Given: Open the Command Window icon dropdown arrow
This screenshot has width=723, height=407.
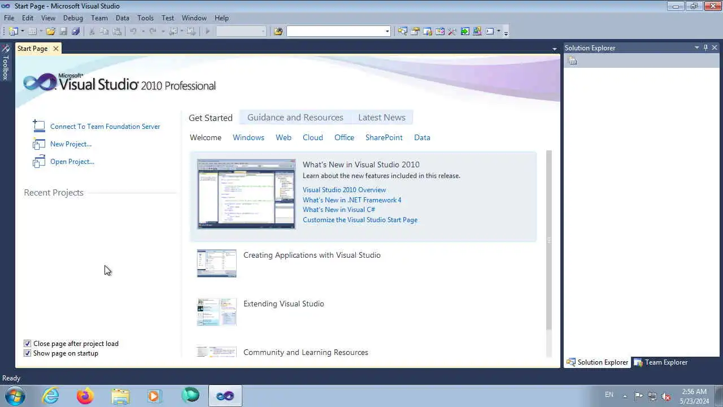Looking at the screenshot, I should (498, 32).
